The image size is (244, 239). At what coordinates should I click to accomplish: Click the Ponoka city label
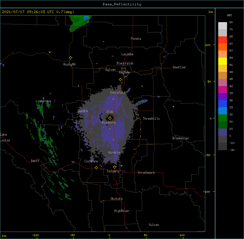[136, 39]
